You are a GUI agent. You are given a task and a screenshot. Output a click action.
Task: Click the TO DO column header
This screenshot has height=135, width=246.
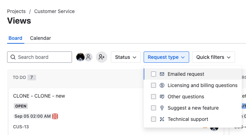click(19, 78)
